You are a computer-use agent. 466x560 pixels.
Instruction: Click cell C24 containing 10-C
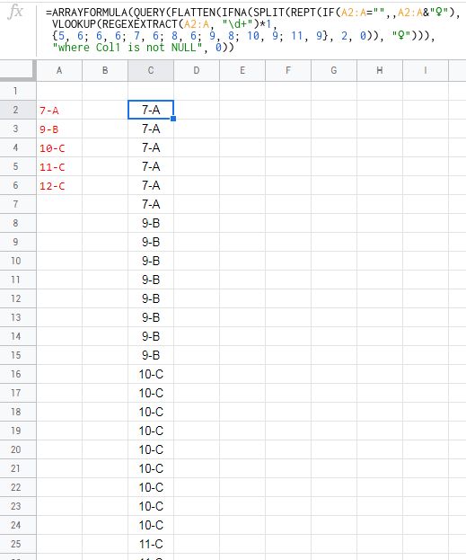pyautogui.click(x=151, y=525)
